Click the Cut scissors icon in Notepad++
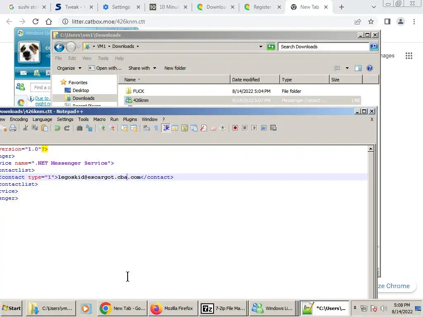Viewport: 423px width, 317px height. point(25,128)
